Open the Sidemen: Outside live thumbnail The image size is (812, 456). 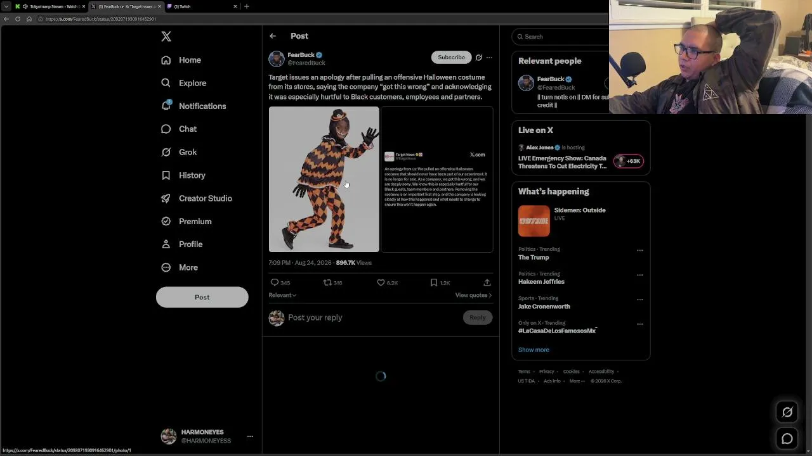534,221
